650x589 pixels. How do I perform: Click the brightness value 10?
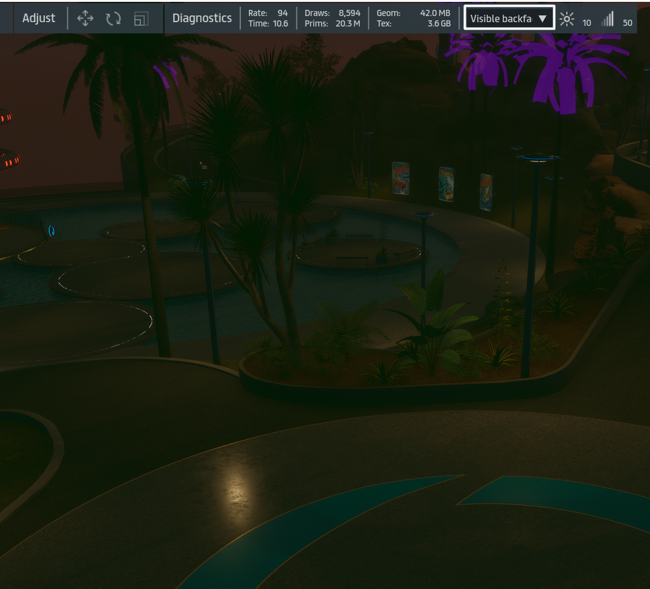[587, 23]
